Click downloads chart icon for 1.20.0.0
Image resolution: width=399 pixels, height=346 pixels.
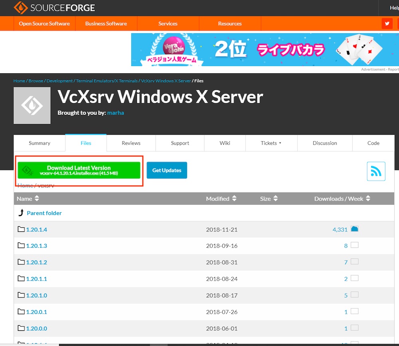[354, 328]
